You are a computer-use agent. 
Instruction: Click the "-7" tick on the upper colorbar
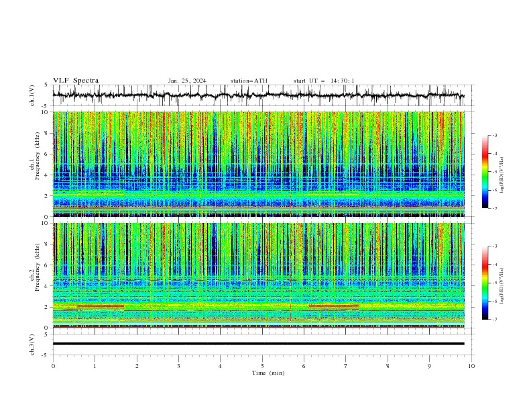coord(495,209)
